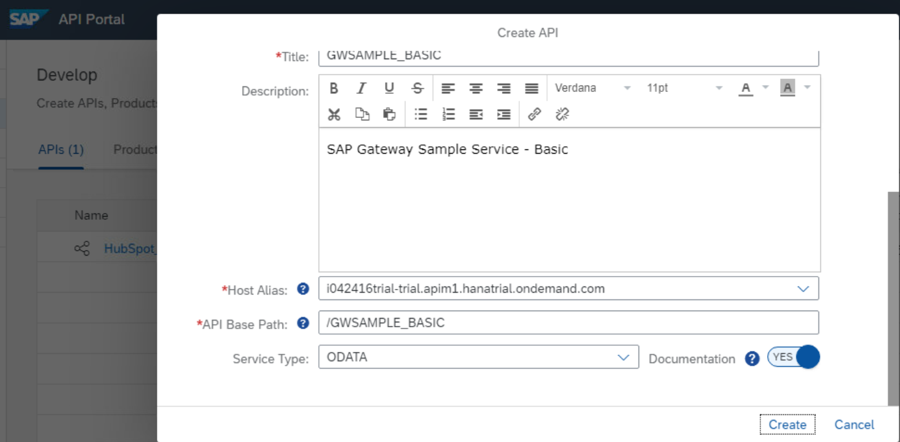
Task: Click the Create button
Action: tap(787, 425)
